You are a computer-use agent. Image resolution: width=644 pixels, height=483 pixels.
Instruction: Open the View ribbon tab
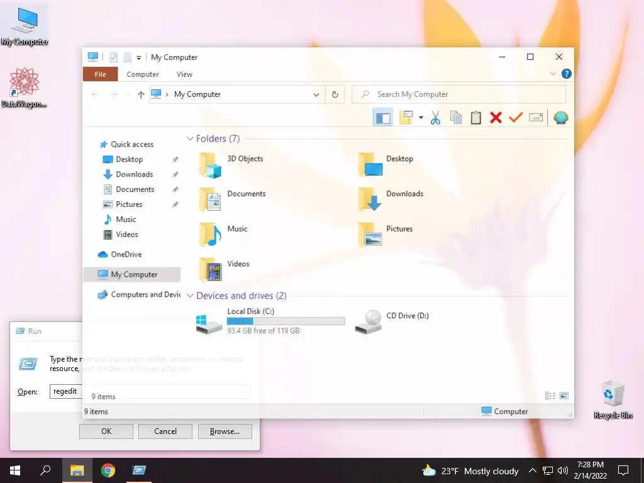point(184,74)
